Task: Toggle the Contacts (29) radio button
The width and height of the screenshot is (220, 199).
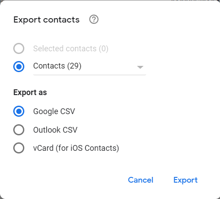Action: click(19, 66)
